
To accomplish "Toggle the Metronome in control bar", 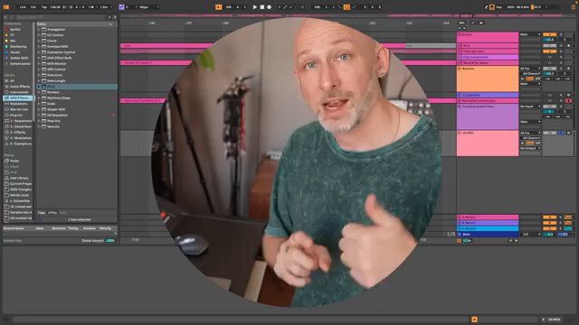I will click(91, 7).
